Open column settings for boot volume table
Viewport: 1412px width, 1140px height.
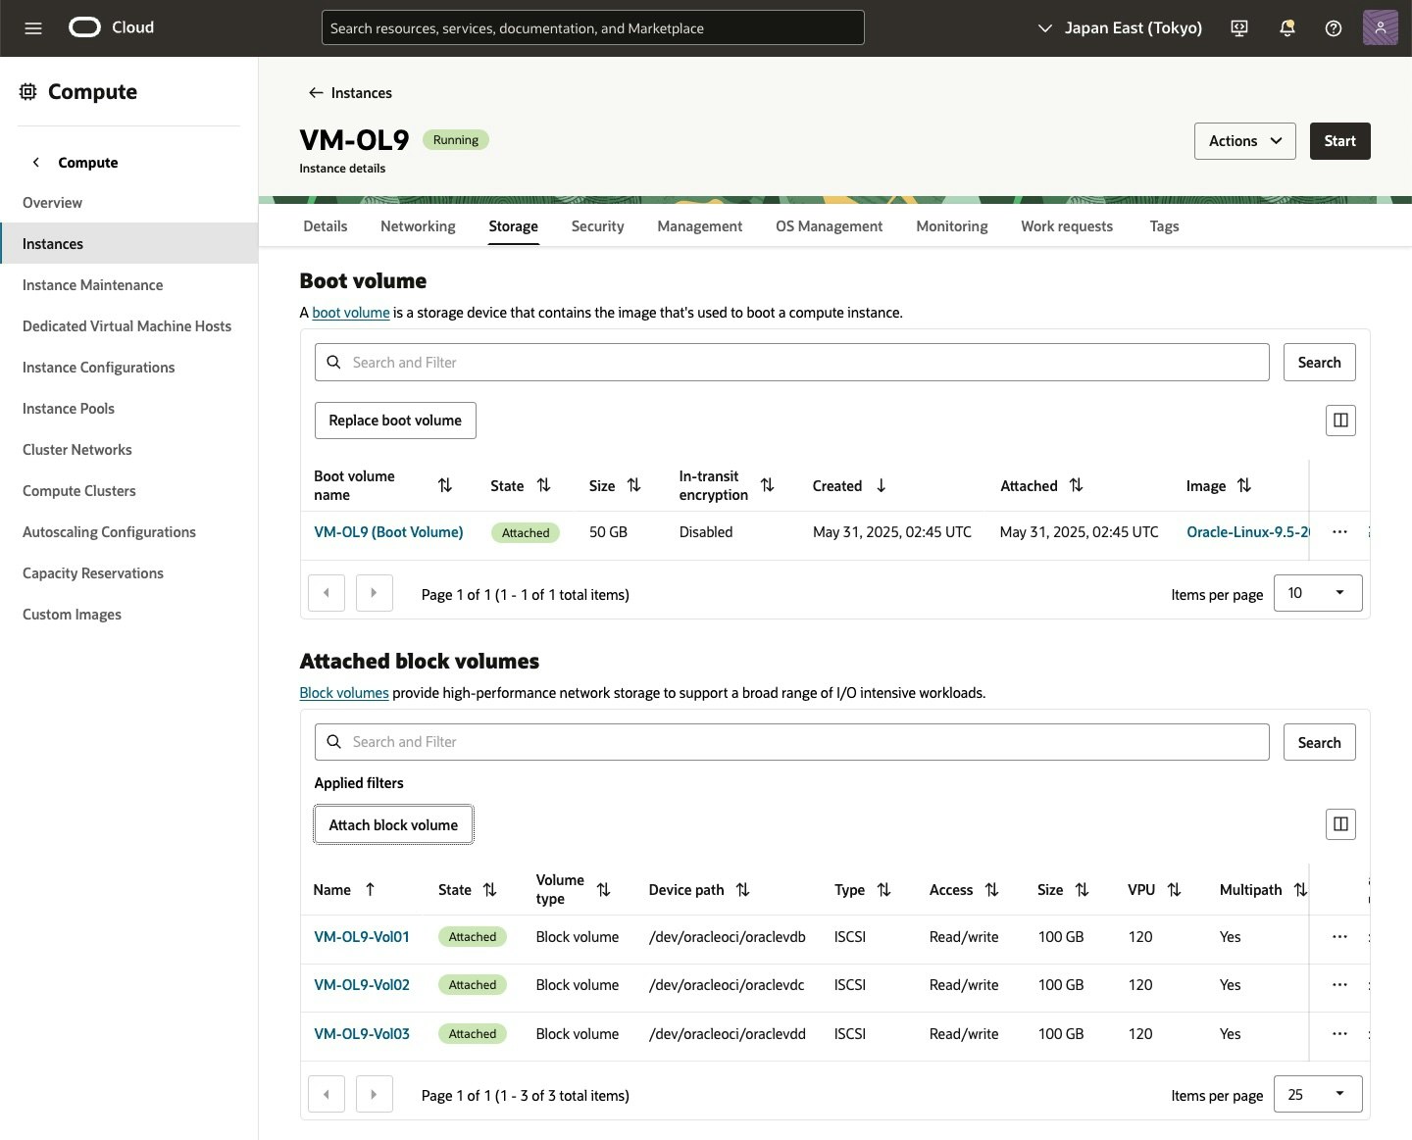click(x=1340, y=421)
